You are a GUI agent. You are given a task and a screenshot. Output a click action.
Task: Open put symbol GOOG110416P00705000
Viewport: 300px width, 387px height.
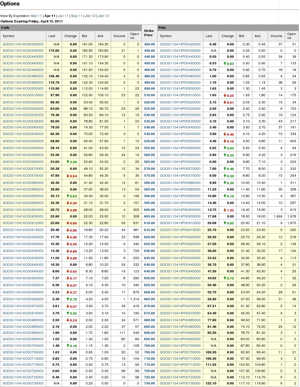point(180,352)
